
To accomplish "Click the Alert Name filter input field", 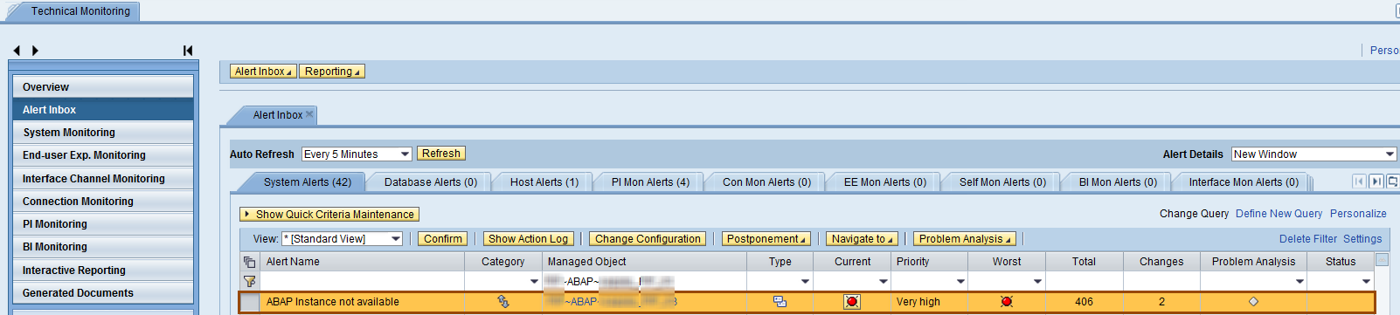I will click(362, 281).
